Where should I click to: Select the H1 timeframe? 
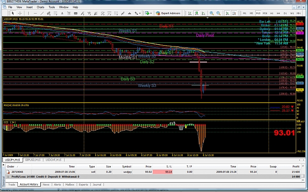tap(272, 13)
